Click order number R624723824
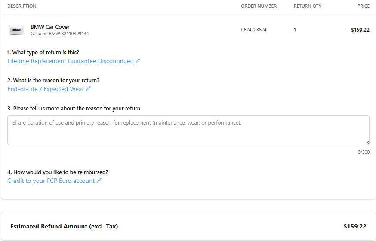 point(254,30)
